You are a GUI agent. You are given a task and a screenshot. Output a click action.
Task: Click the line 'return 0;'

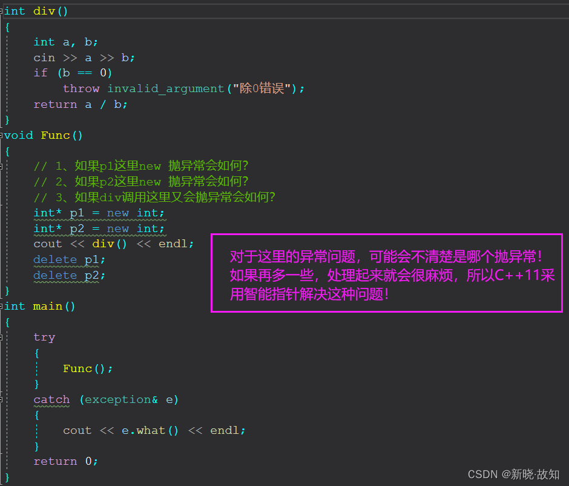tap(66, 461)
